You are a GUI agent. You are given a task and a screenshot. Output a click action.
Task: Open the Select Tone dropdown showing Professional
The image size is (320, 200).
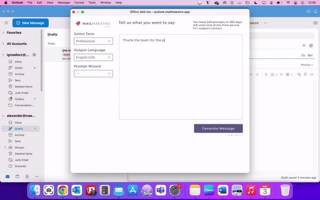point(93,41)
